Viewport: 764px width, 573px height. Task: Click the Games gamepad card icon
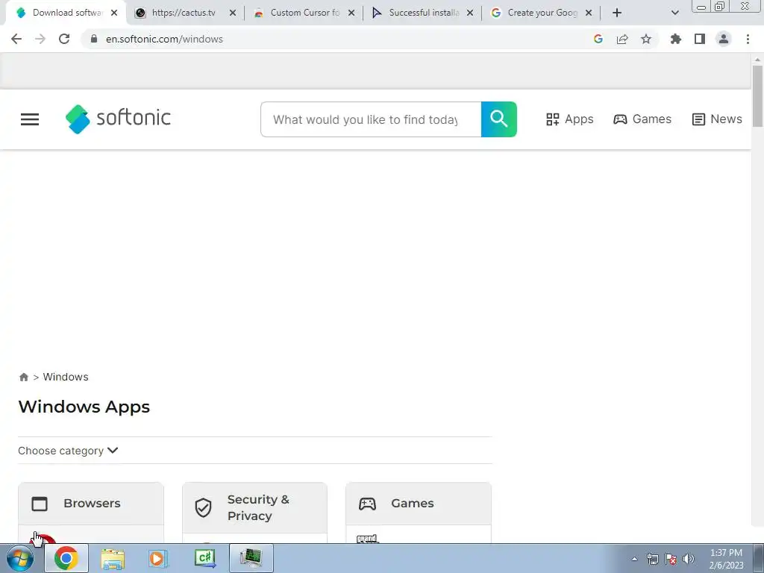367,504
